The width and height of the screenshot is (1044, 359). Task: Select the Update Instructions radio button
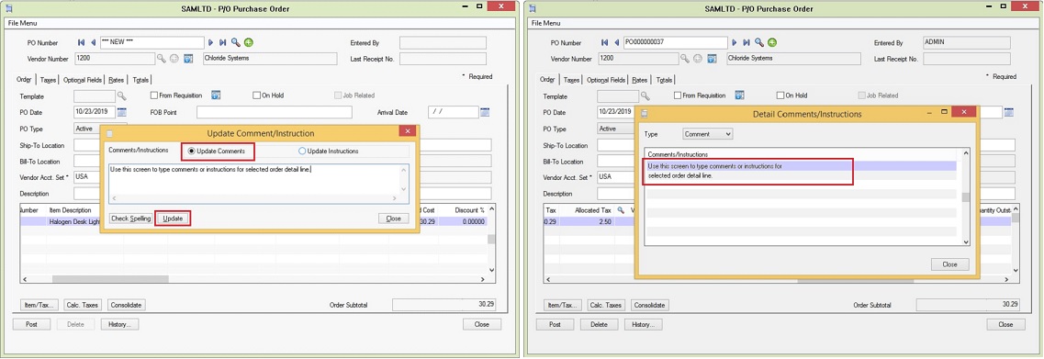point(302,151)
